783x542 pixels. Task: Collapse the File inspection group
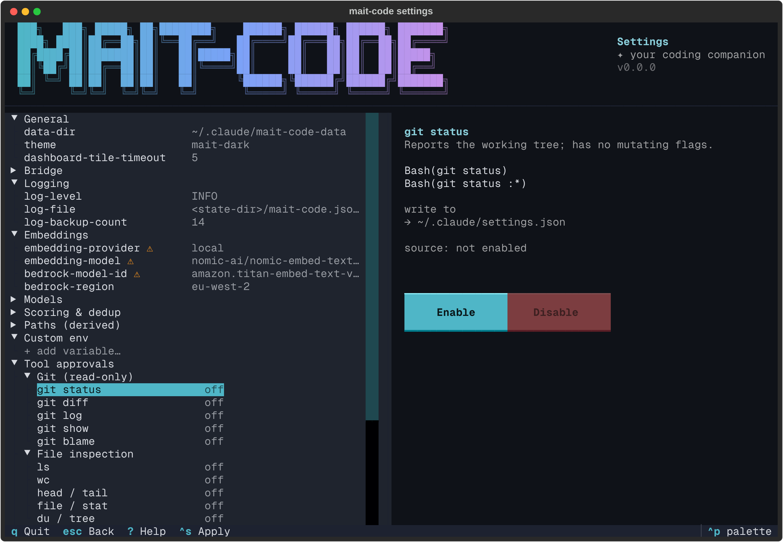(x=27, y=453)
